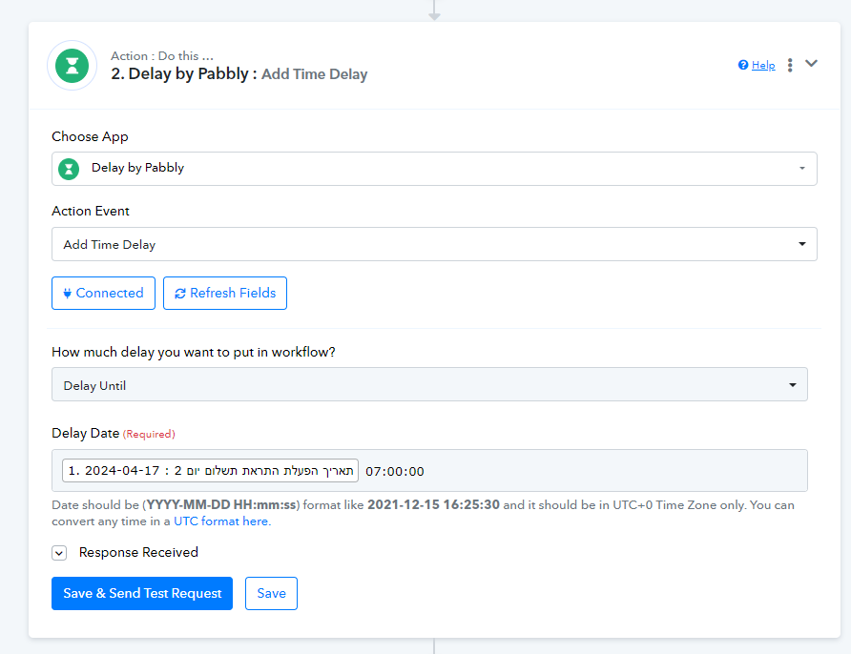Click the Response Received label

[x=138, y=552]
